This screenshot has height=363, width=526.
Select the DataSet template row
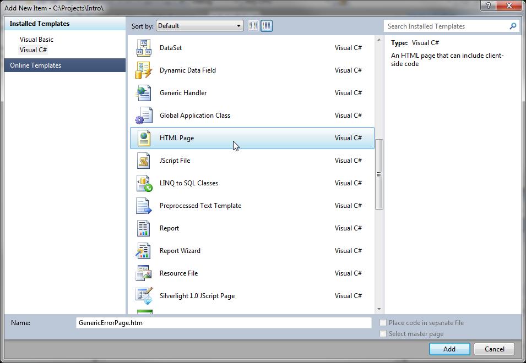pos(252,48)
